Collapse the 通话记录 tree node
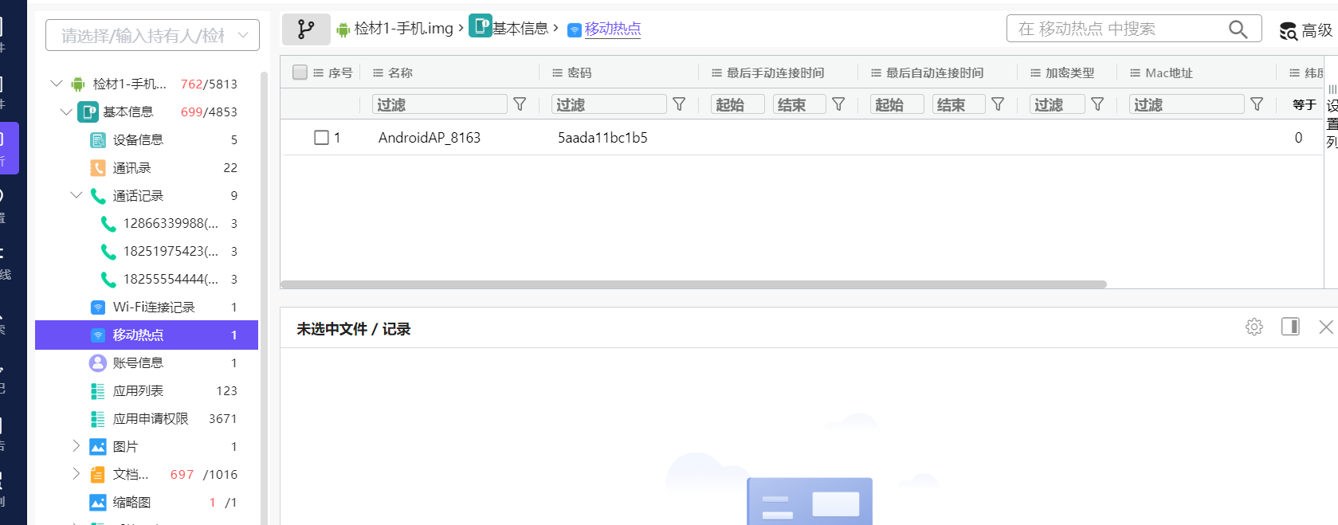The width and height of the screenshot is (1338, 525). [x=77, y=195]
